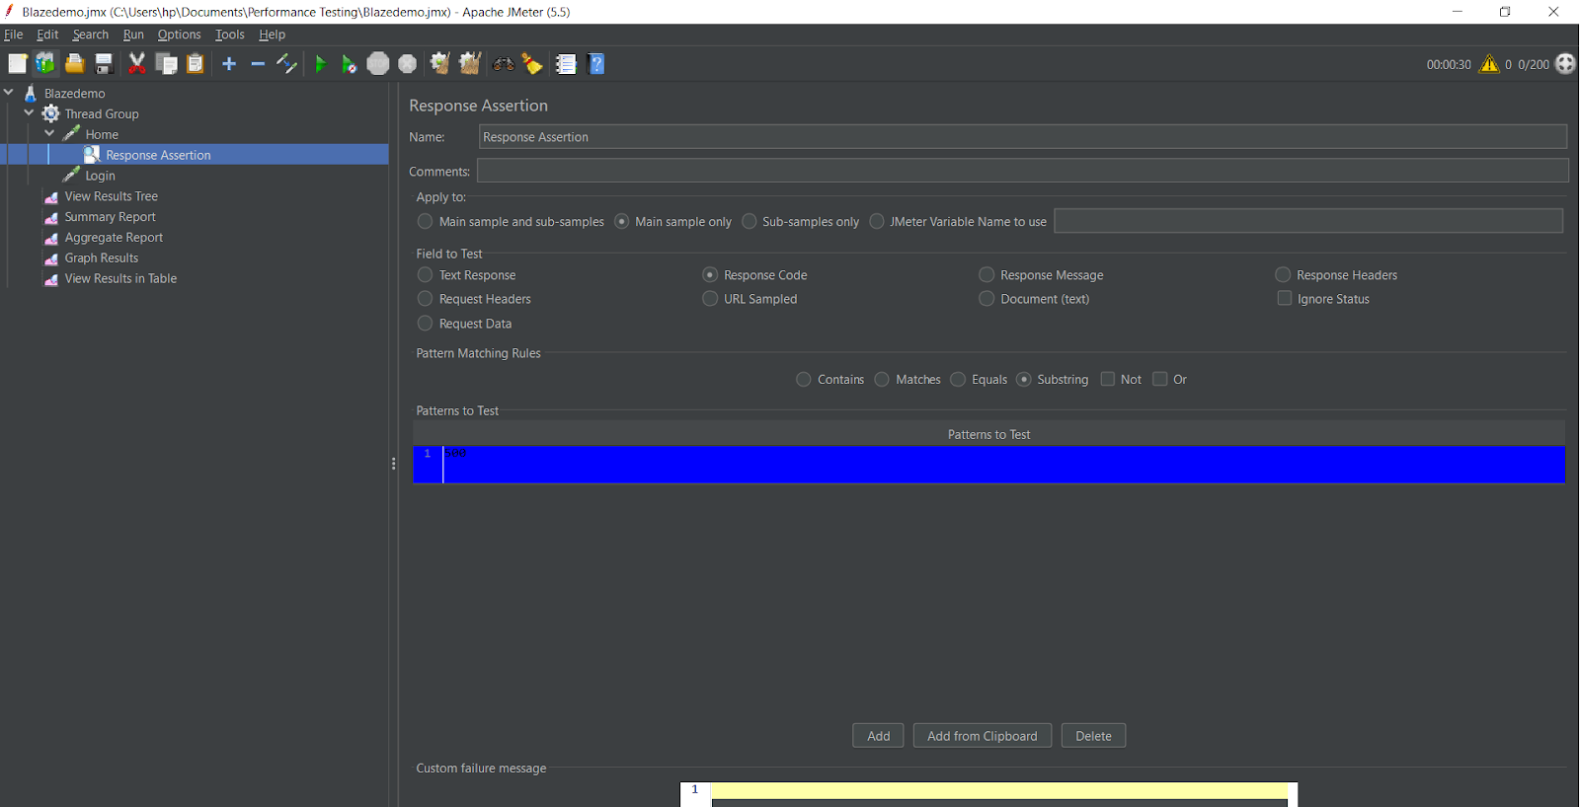Collapse the Home sampler node
The width and height of the screenshot is (1580, 807).
point(50,134)
